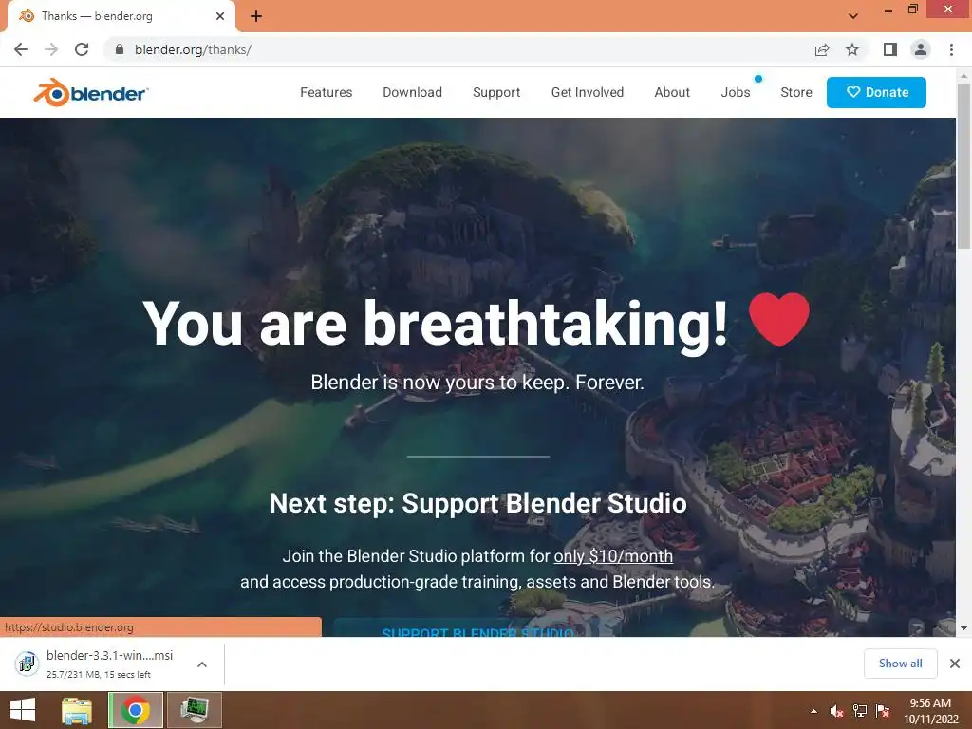
Task: Reload the blender.org page
Action: point(82,49)
